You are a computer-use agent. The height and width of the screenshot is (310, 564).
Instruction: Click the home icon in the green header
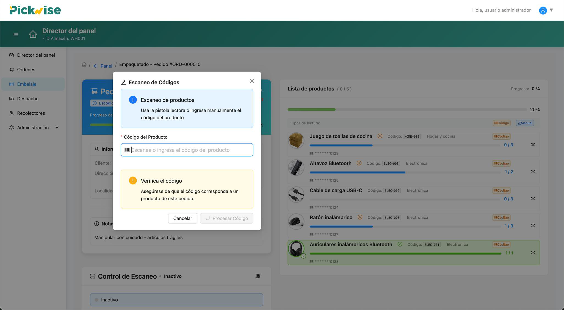click(33, 34)
